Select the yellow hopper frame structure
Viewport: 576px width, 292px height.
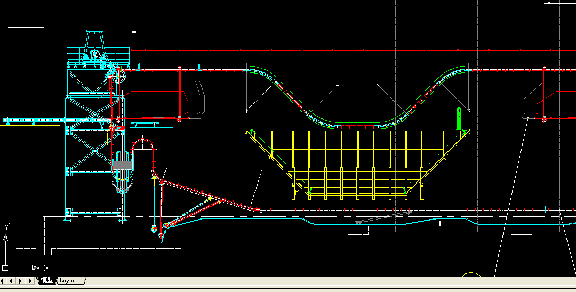pos(357,159)
